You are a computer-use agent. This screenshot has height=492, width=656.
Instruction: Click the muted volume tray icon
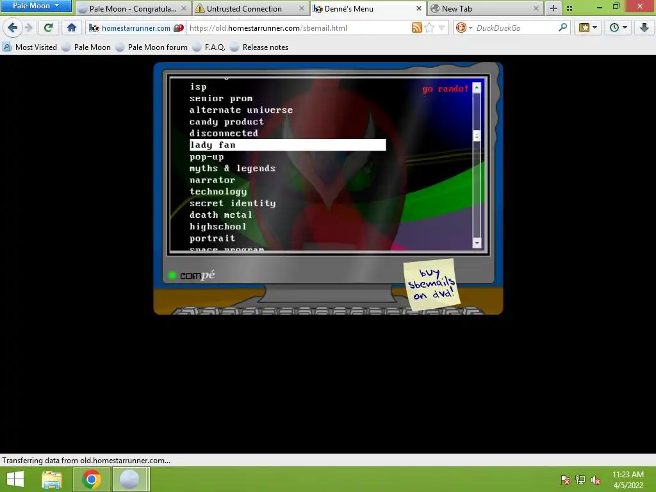coord(596,480)
